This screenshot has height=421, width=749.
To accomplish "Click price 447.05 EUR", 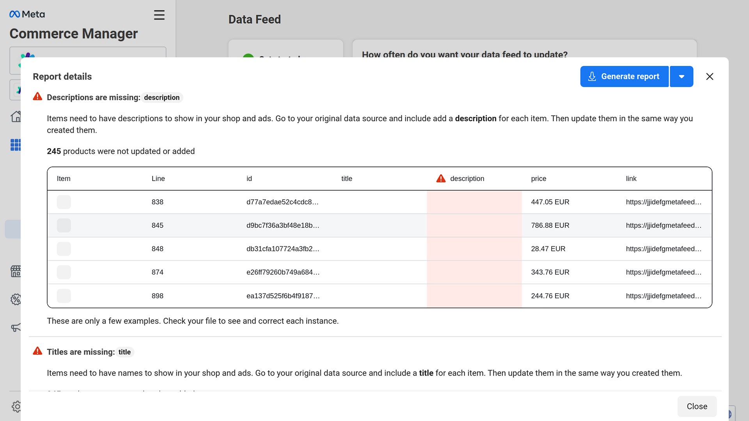I will [x=550, y=202].
